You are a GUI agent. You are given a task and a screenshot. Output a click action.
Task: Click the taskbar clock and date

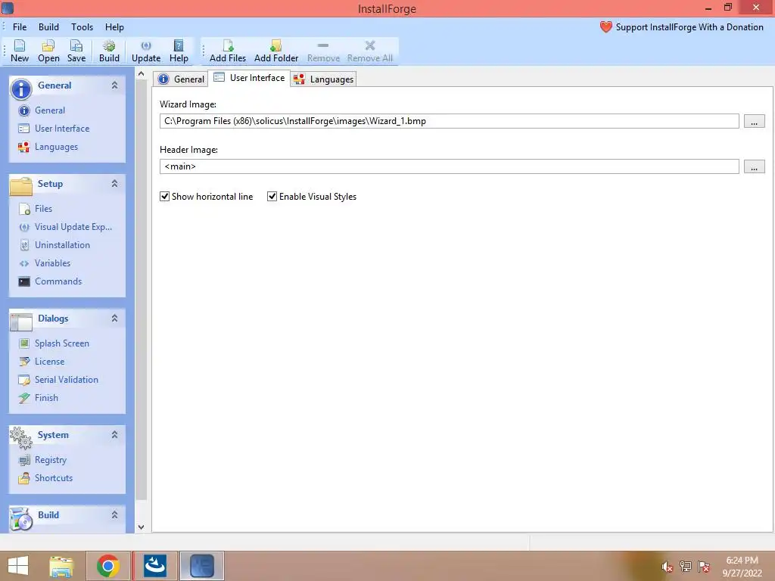click(x=742, y=567)
